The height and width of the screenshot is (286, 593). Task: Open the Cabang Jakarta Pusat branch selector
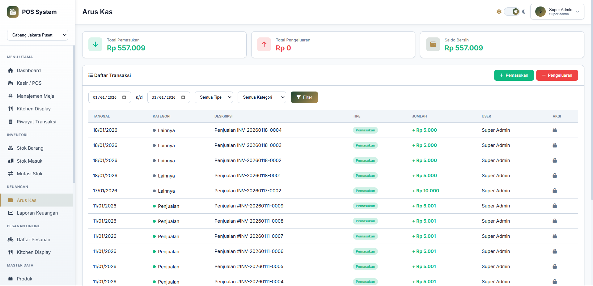point(37,35)
